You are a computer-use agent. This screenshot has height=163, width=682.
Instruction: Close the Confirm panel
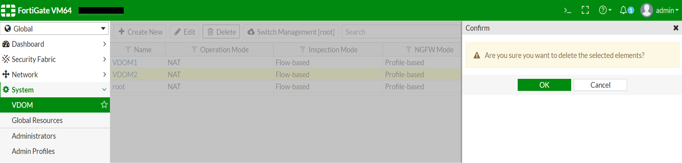[x=676, y=28]
